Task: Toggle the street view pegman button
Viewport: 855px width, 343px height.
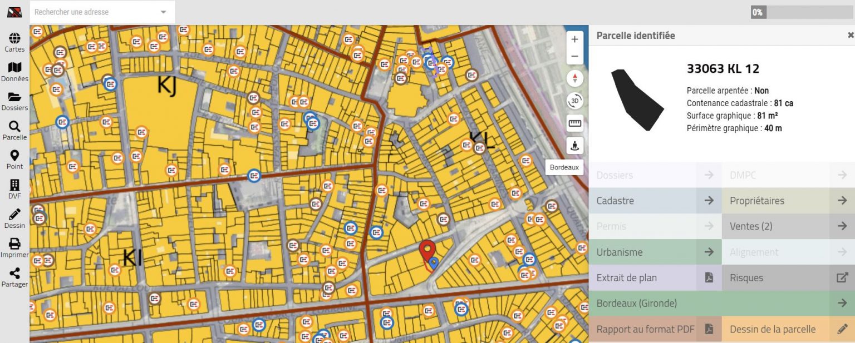Action: tap(574, 146)
